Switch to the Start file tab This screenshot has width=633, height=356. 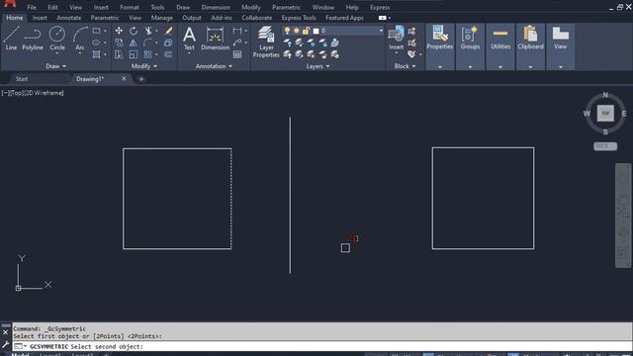22,79
